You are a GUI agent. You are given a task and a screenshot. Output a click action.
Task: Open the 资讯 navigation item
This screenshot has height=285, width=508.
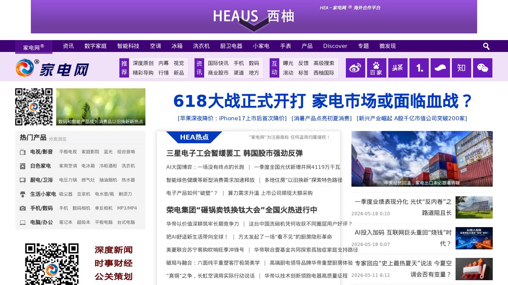pyautogui.click(x=68, y=46)
